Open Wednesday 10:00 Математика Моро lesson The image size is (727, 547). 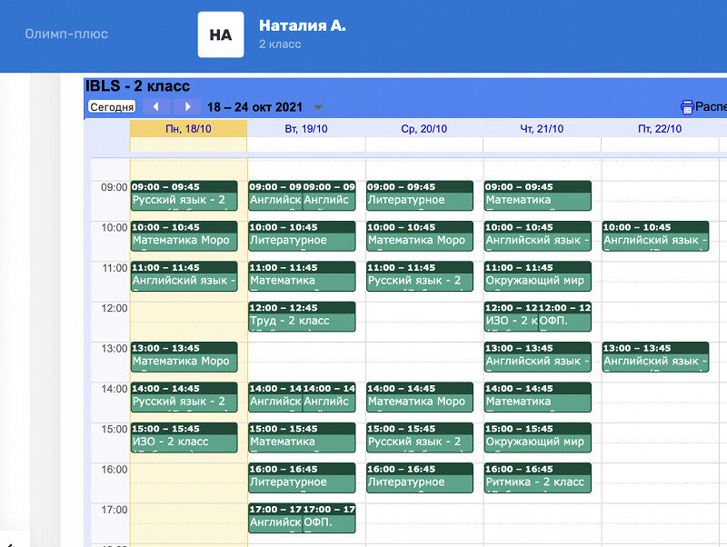pos(420,236)
